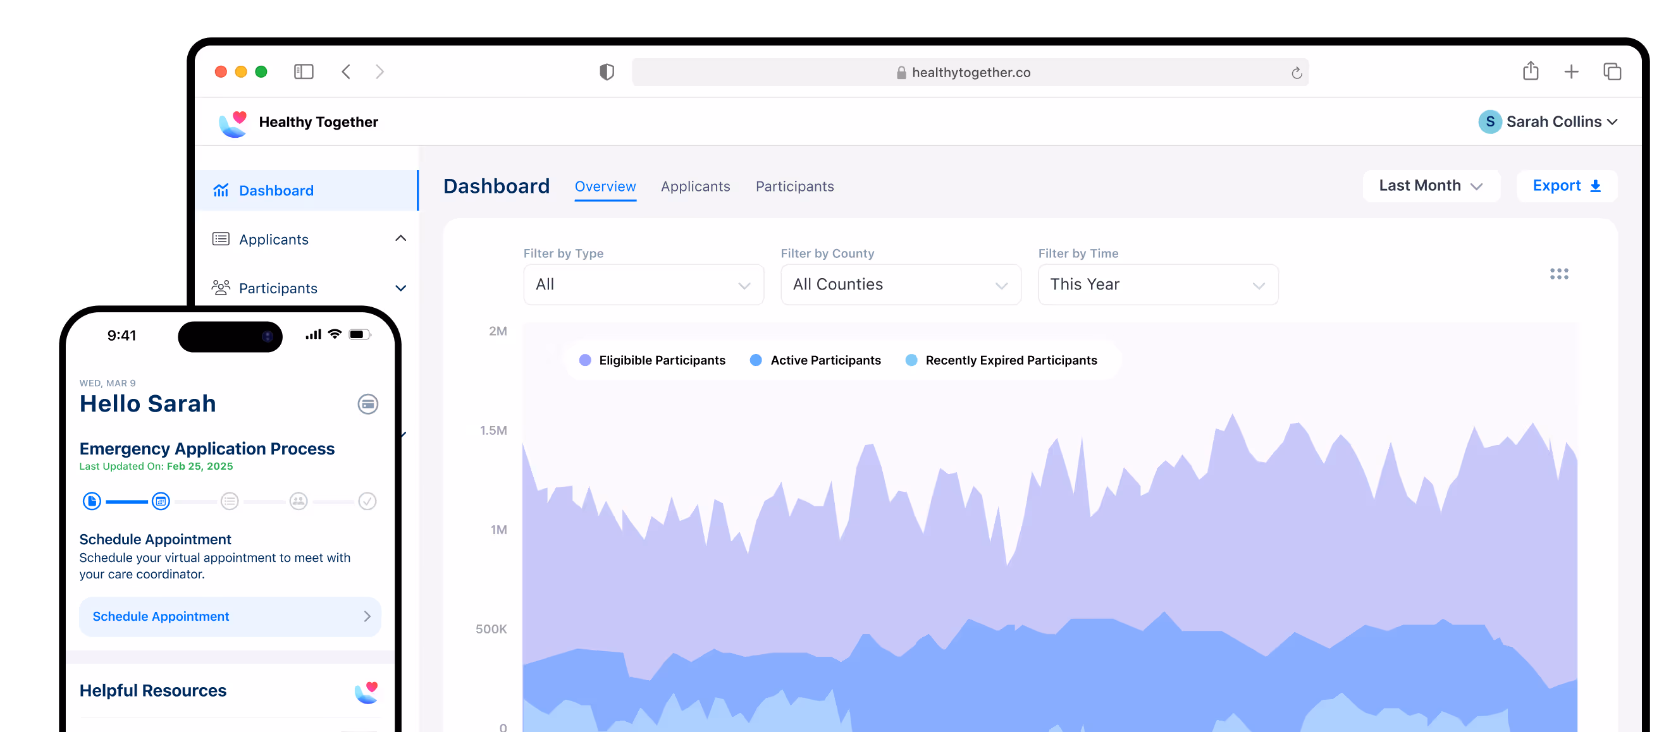Open a new tab with the plus icon
Image resolution: width=1671 pixels, height=732 pixels.
click(1571, 71)
